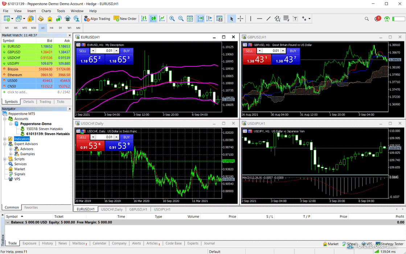
Task: Increase volume stepper on EURUSD chart
Action: click(116, 51)
